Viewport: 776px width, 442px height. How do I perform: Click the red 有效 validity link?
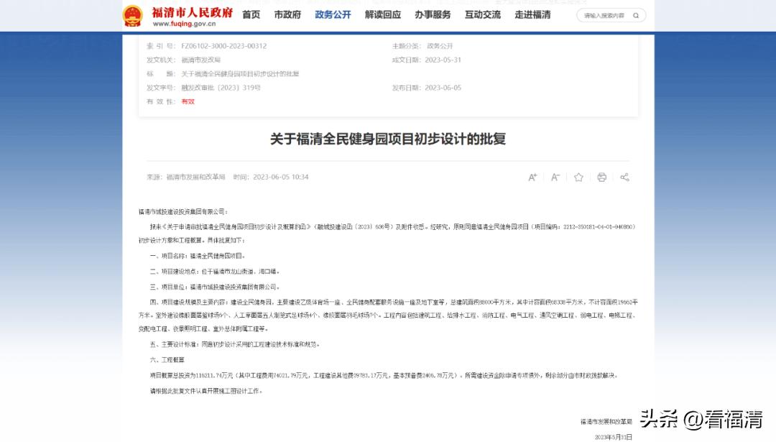[x=188, y=102]
